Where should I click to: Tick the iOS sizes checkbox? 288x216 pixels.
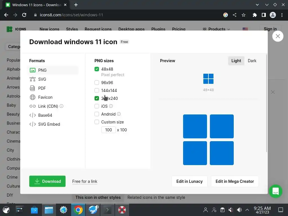(x=97, y=106)
